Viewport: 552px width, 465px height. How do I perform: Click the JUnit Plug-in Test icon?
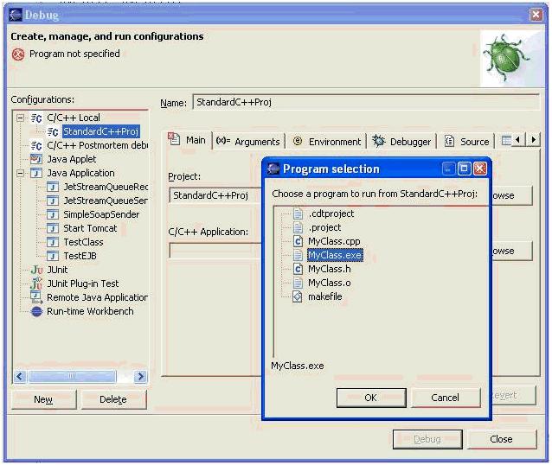36,283
